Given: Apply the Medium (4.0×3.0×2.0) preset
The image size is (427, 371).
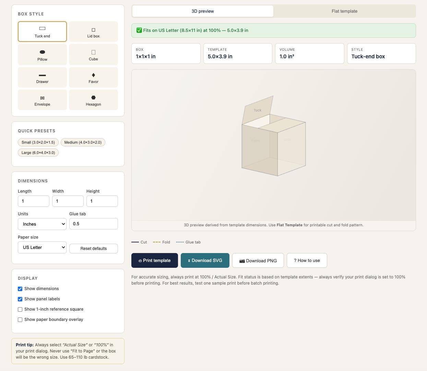Looking at the screenshot, I should (83, 142).
